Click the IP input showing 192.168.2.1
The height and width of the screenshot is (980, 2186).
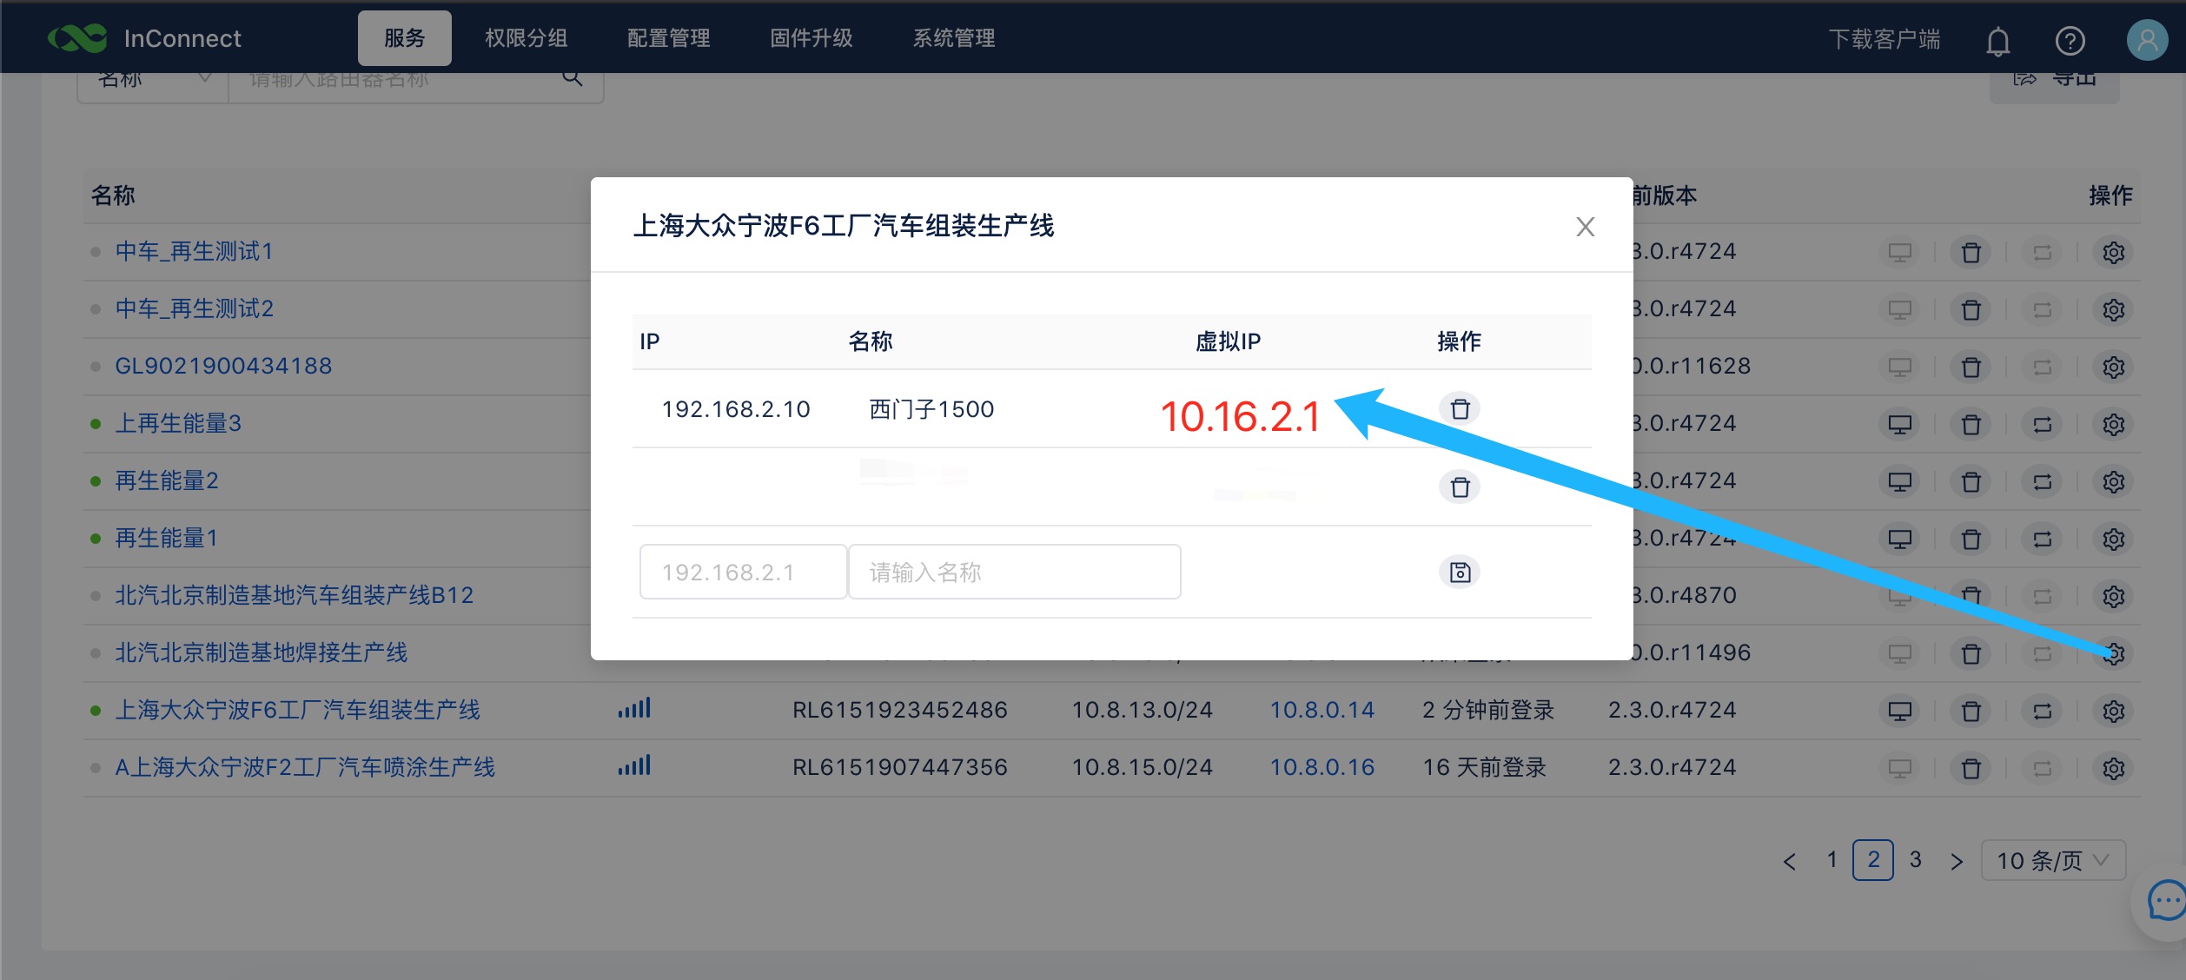[x=743, y=572]
